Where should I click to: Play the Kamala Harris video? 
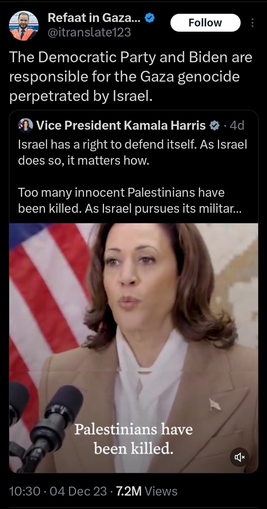[x=134, y=348]
